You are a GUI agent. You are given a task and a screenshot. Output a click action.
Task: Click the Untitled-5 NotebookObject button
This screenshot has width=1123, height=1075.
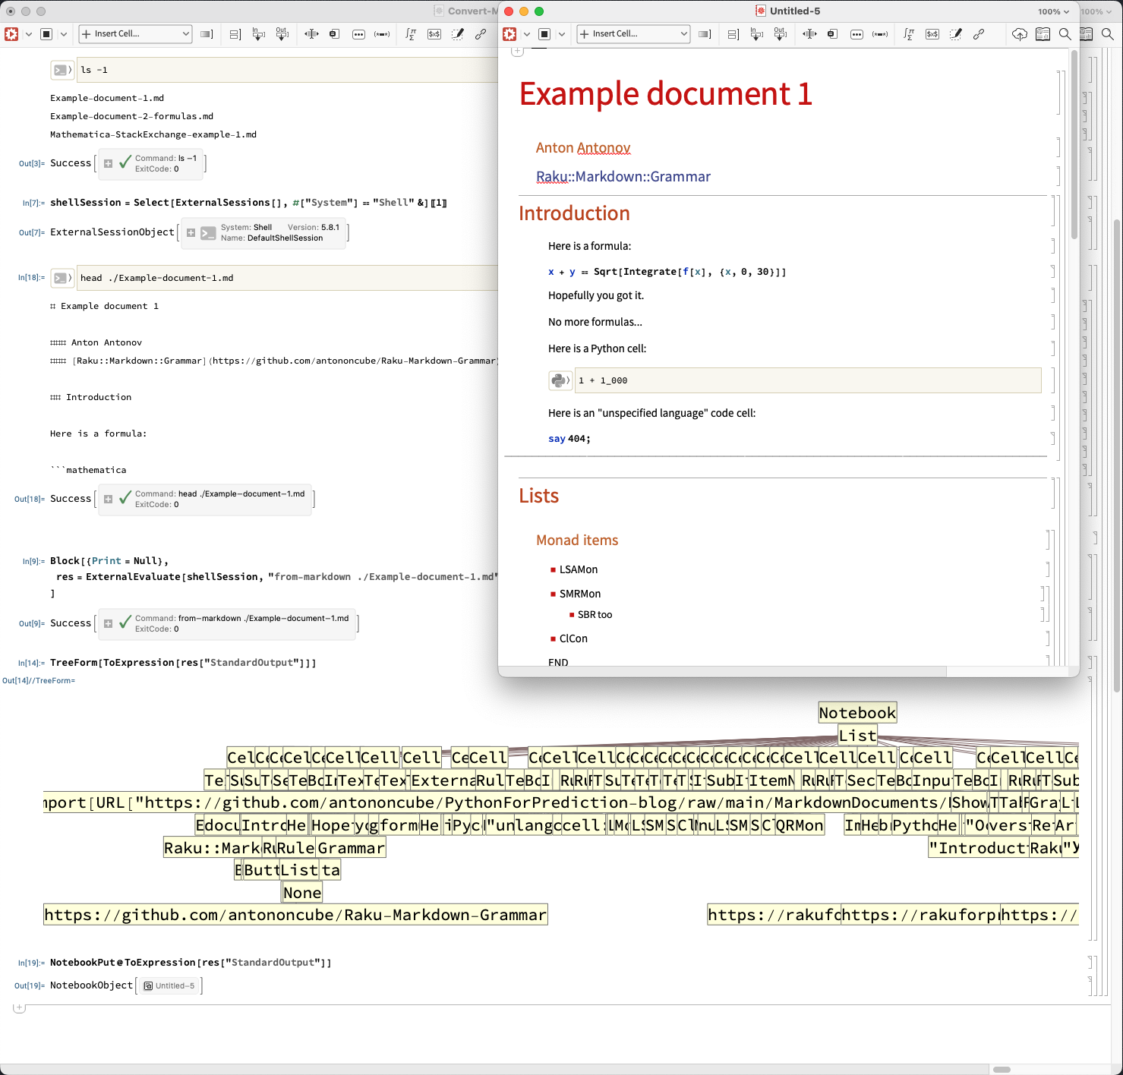coord(169,985)
